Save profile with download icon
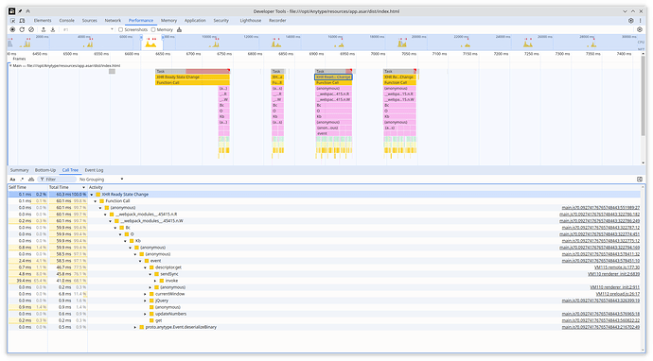 pyautogui.click(x=53, y=29)
